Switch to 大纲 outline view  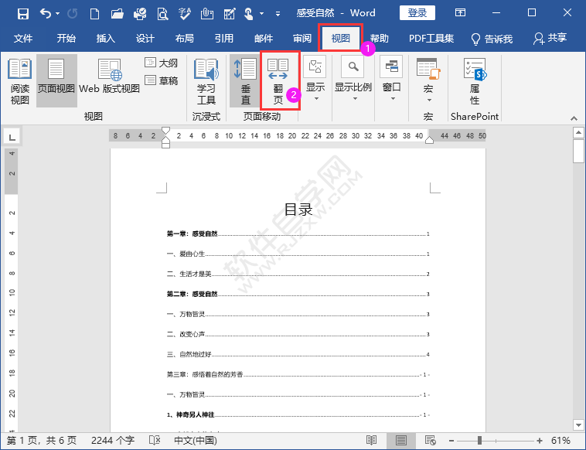point(161,63)
